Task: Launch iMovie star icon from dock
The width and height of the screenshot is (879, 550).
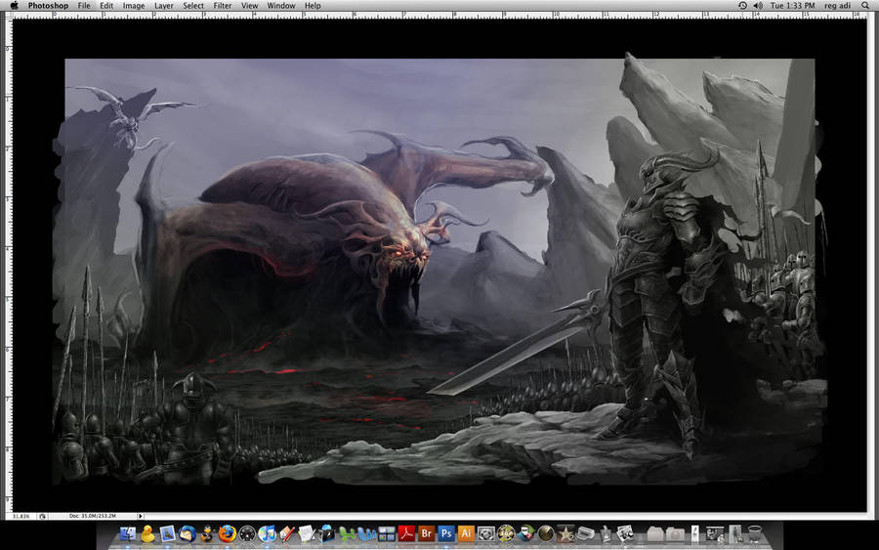Action: (565, 533)
